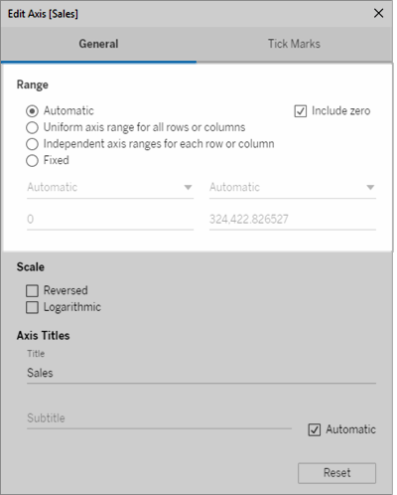Click the Subtitle input field

coord(159,418)
